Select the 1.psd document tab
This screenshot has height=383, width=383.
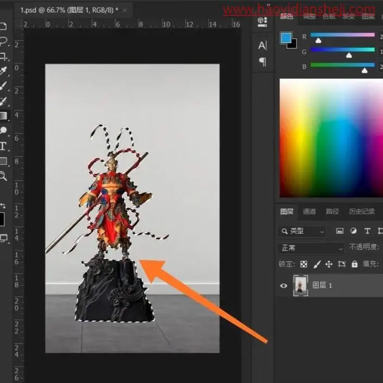69,10
